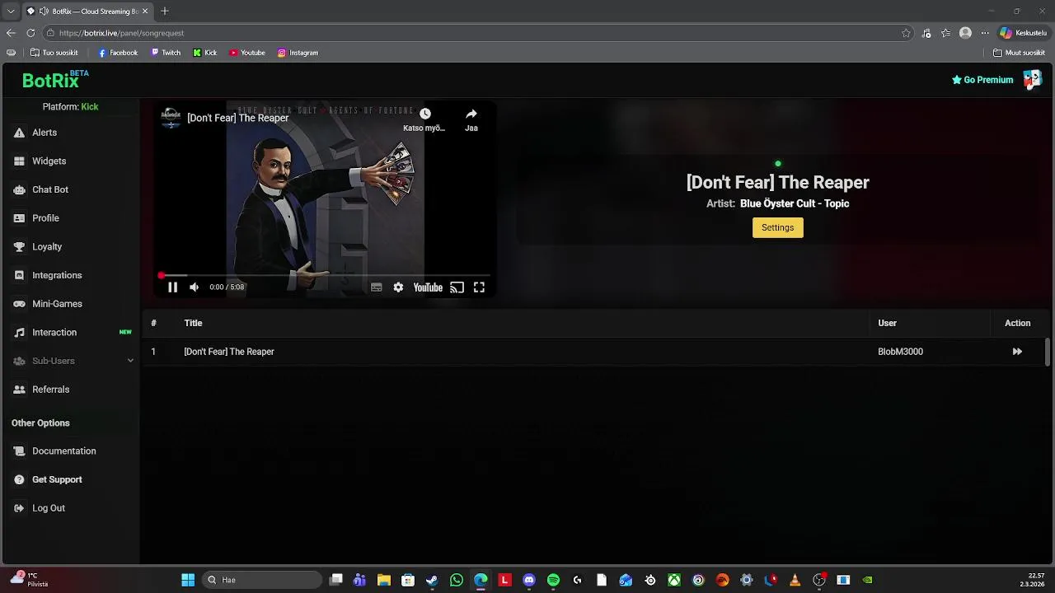Screen dimensions: 1055x593
Task: Open the Facebook bookmark
Action: pos(118,53)
